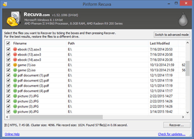Toggle the select-all checkbox in header
This screenshot has height=139, width=194.
point(8,43)
